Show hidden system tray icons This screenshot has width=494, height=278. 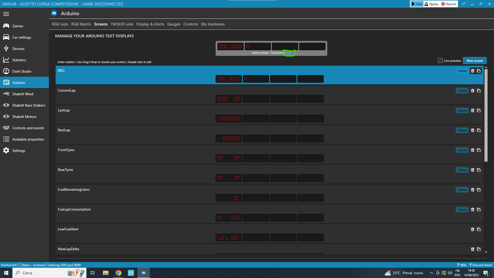[x=431, y=273]
